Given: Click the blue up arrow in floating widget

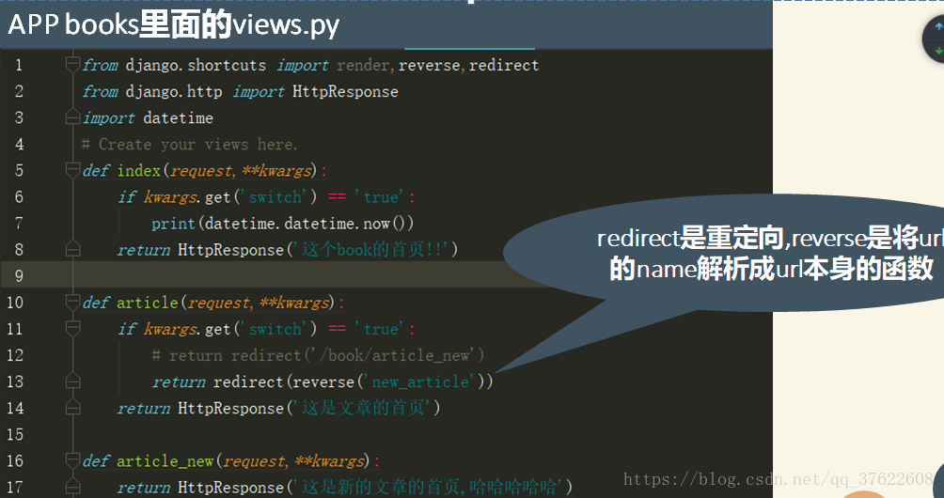Looking at the screenshot, I should [x=938, y=26].
